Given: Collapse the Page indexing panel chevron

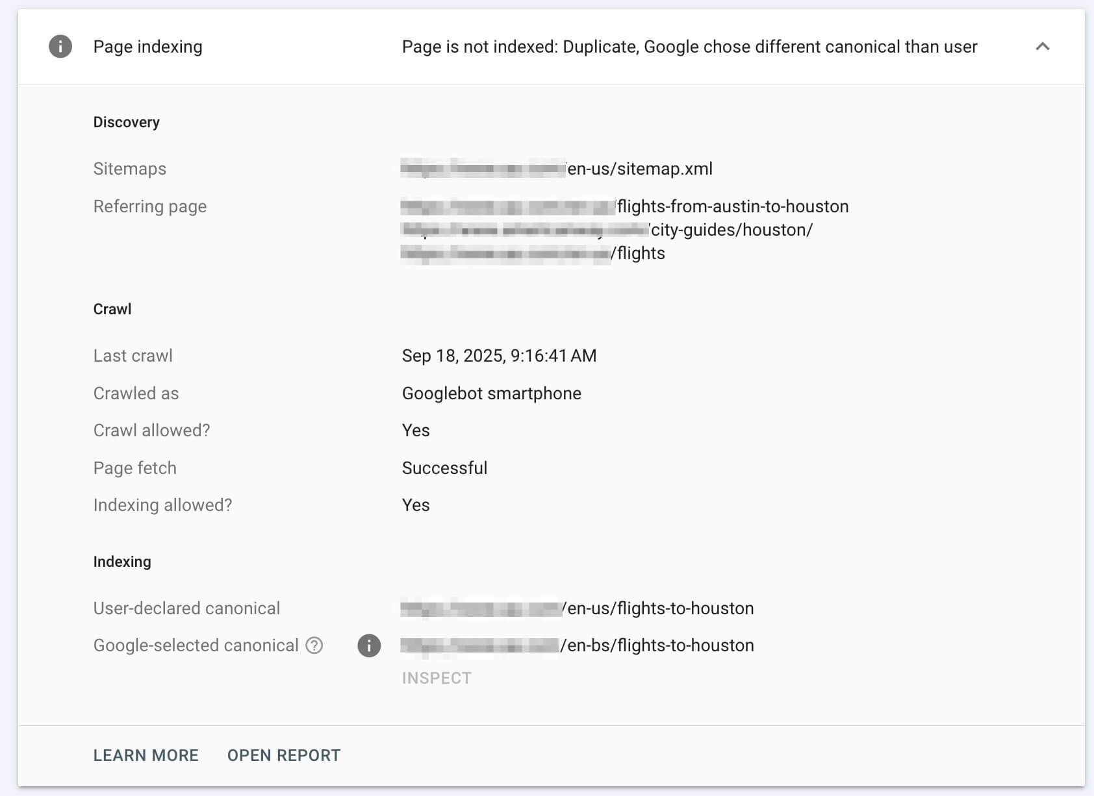Looking at the screenshot, I should [x=1042, y=47].
